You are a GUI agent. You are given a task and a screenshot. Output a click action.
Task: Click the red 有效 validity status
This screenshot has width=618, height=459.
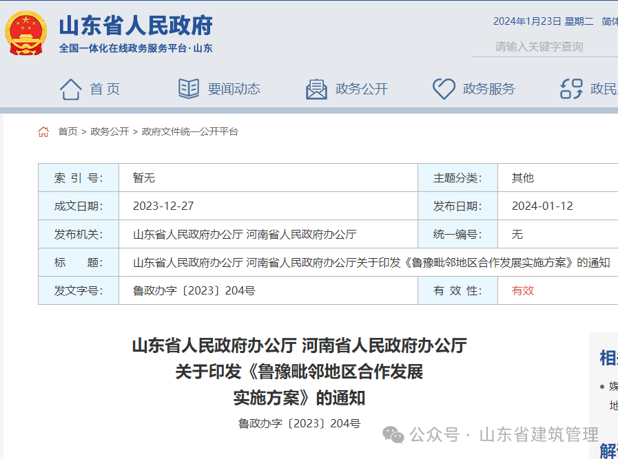tap(521, 290)
